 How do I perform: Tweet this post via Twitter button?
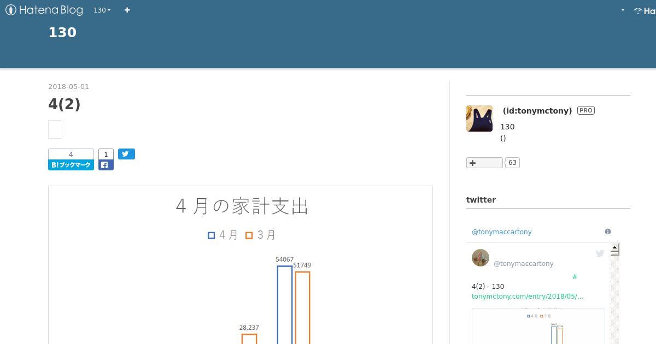coord(126,154)
